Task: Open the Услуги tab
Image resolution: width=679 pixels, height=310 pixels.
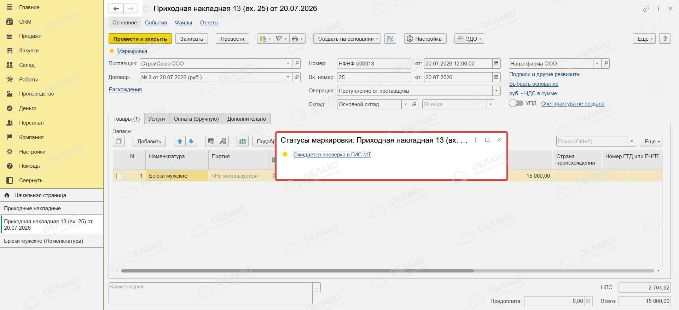Action: click(157, 119)
